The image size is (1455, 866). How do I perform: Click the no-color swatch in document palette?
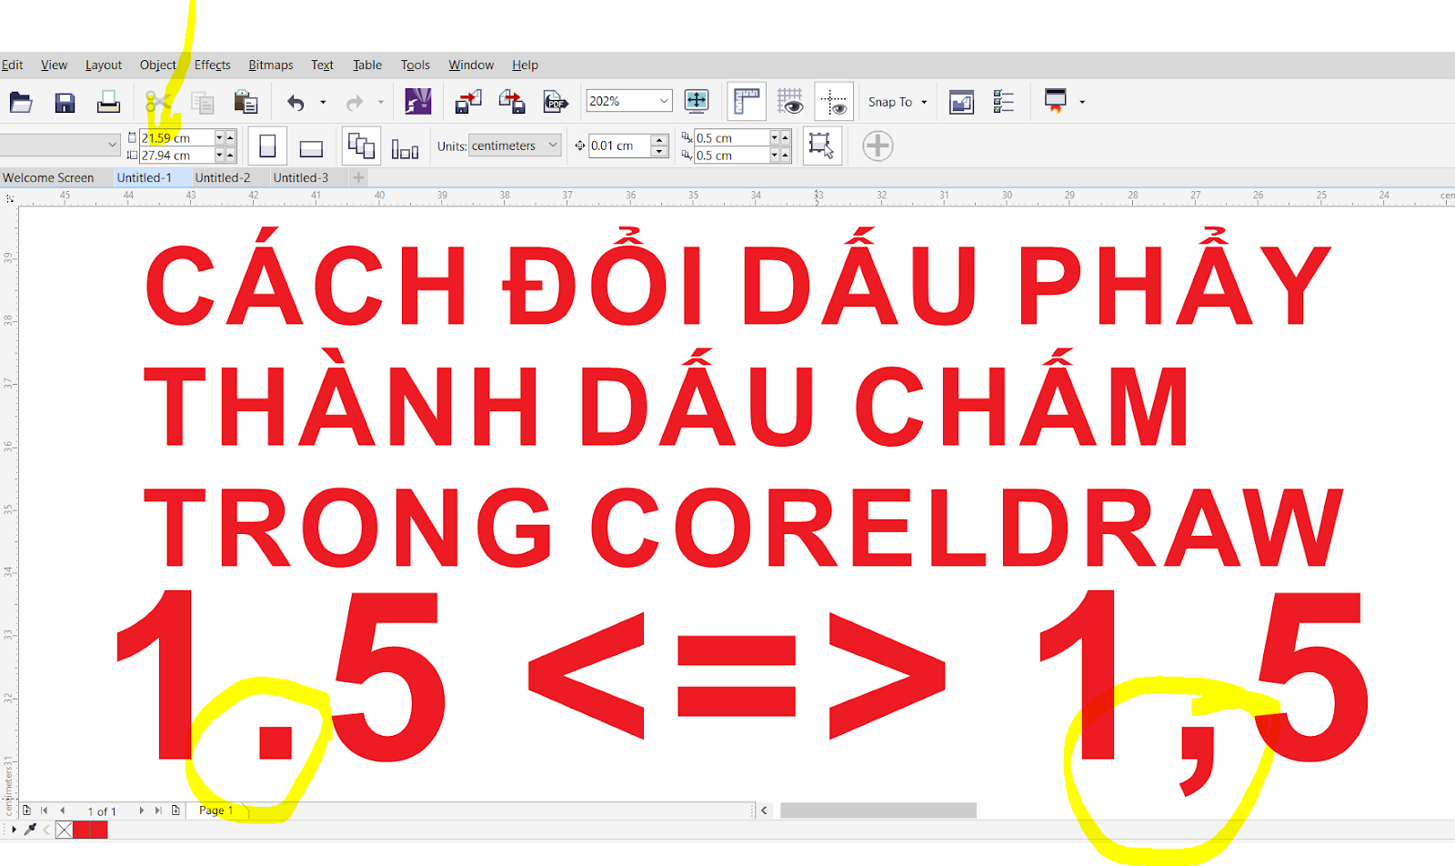pyautogui.click(x=65, y=830)
